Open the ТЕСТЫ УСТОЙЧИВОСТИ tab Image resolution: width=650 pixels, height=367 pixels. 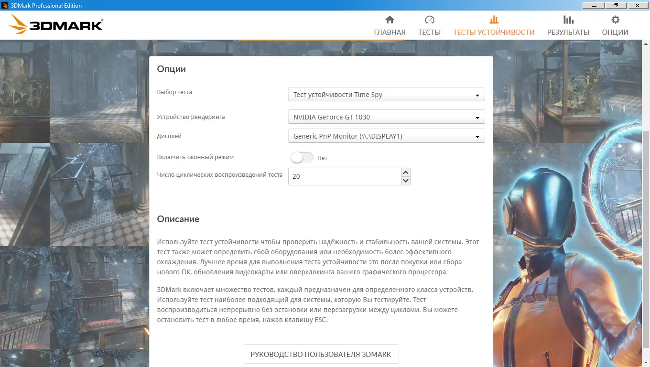[x=493, y=32]
